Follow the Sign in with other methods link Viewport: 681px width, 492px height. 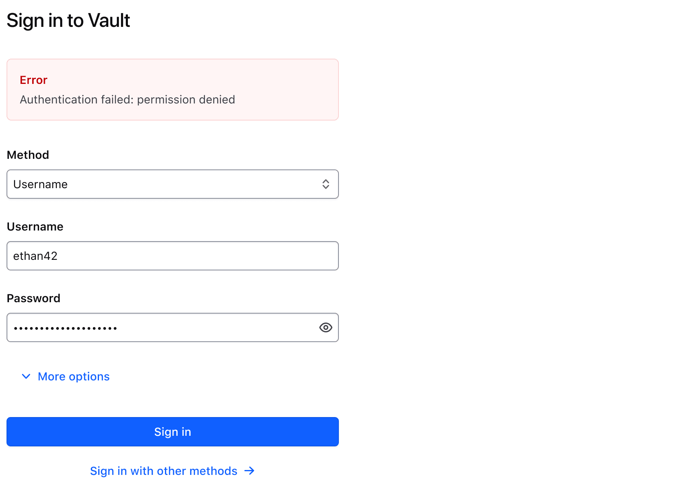click(164, 471)
